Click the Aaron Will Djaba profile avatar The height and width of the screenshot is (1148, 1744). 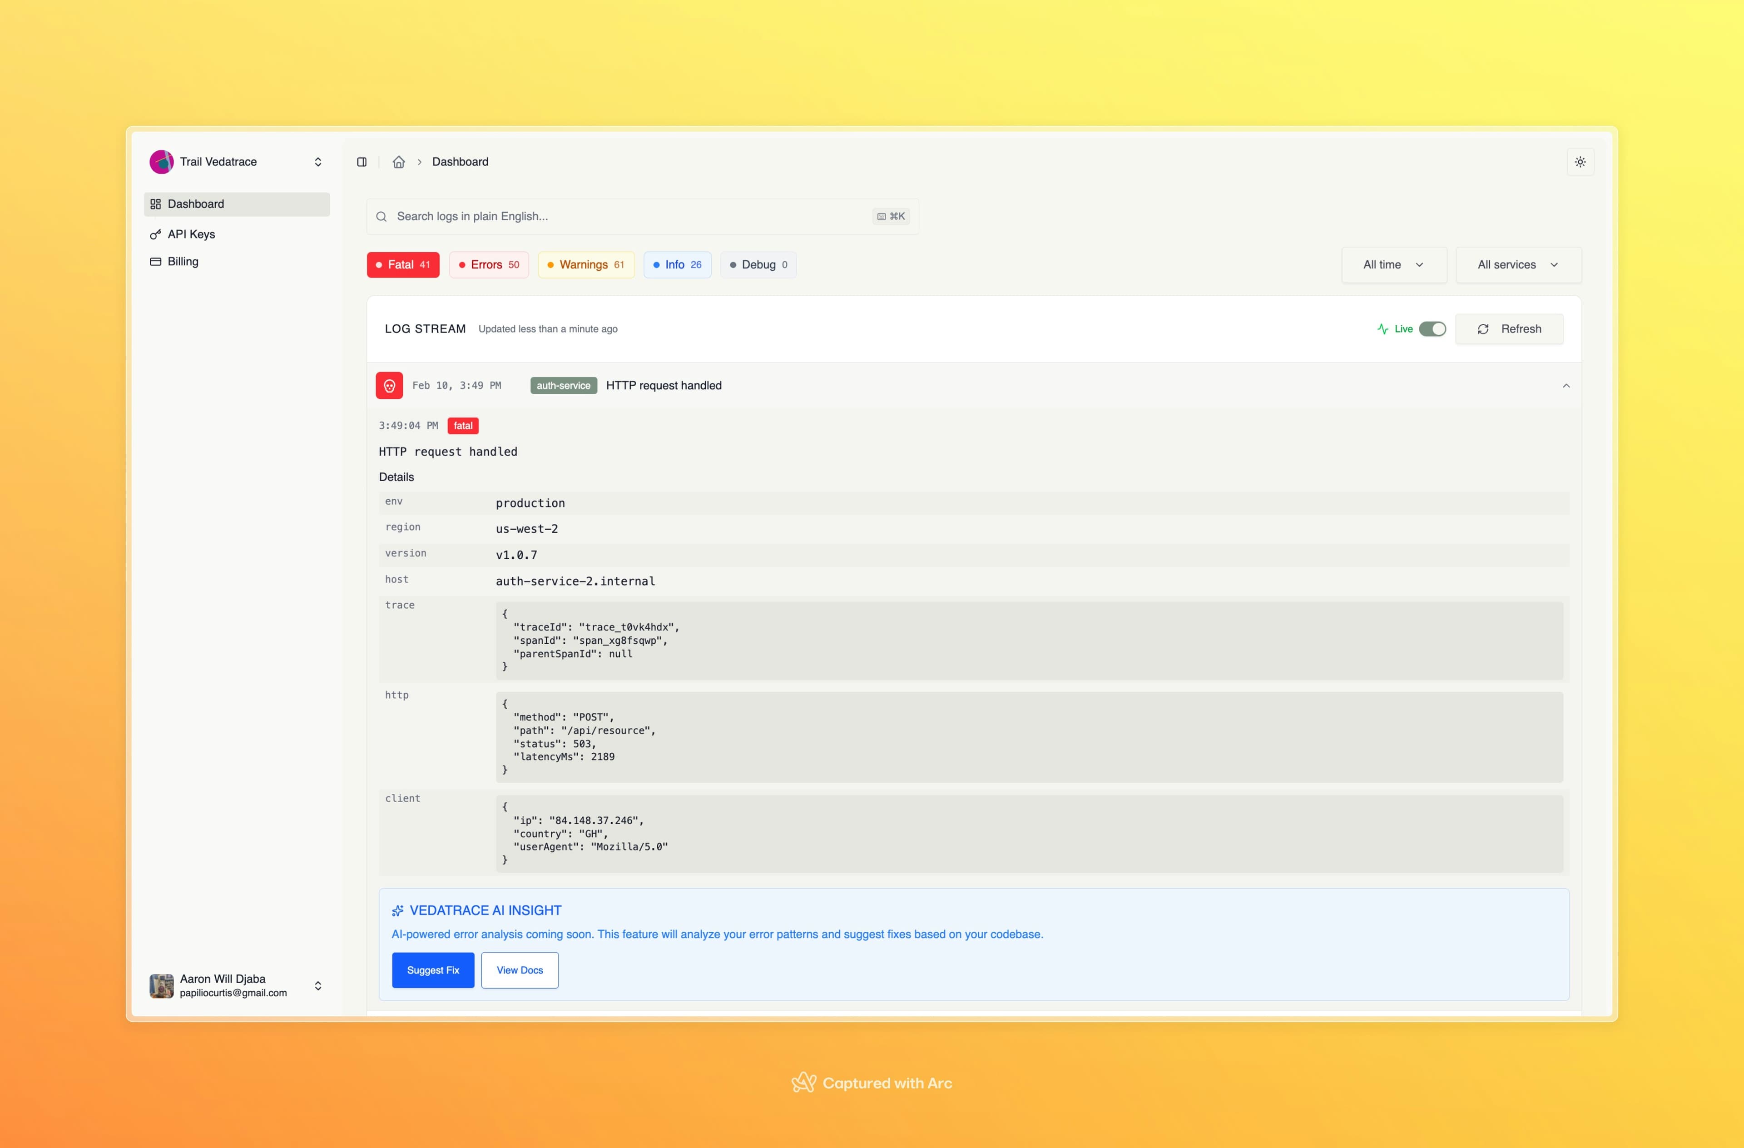162,985
